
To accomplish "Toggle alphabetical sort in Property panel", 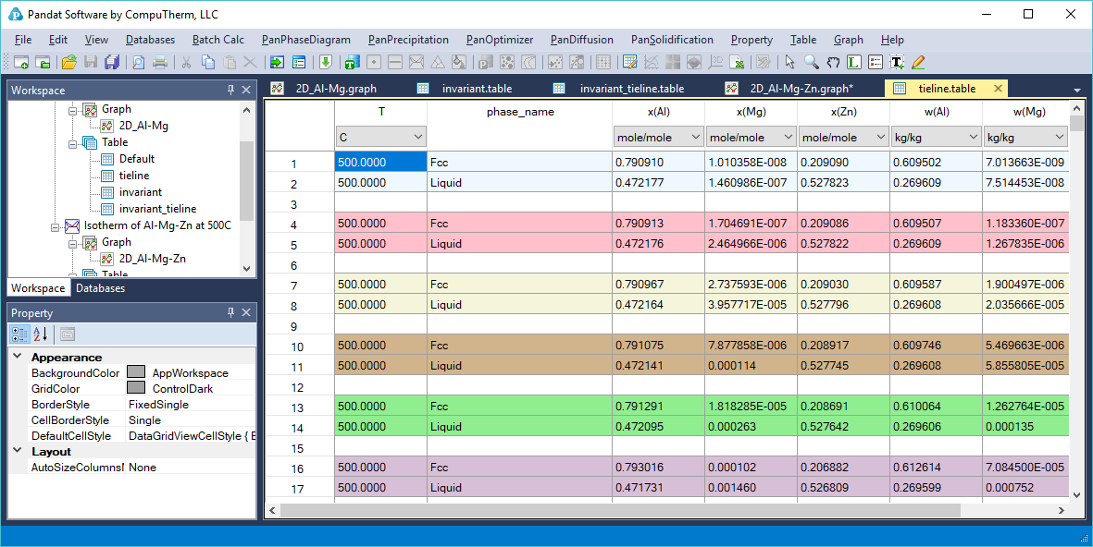I will tap(41, 334).
